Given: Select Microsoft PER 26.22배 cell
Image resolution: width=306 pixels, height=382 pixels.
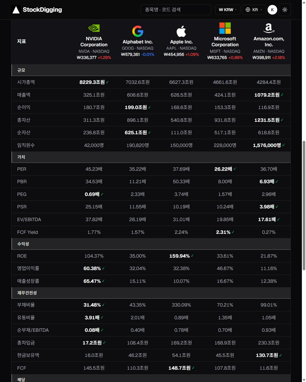Looking at the screenshot, I should tap(225, 169).
